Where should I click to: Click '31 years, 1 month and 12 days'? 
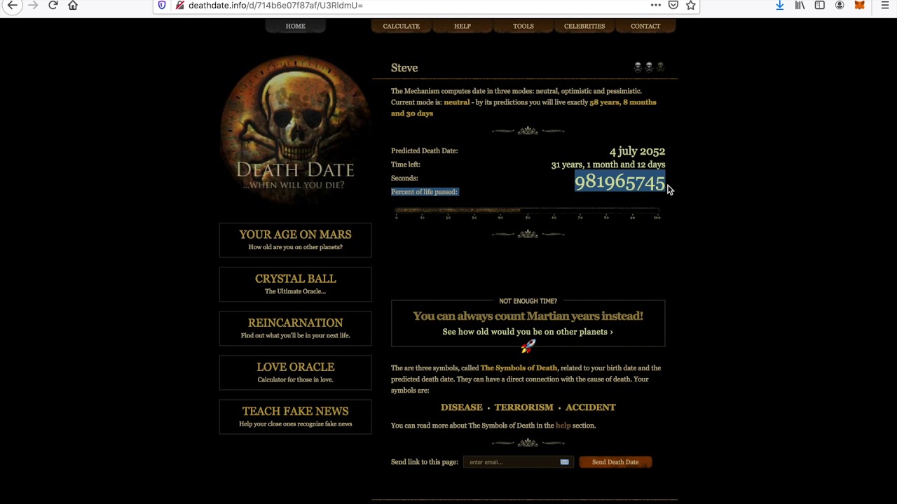pos(608,164)
